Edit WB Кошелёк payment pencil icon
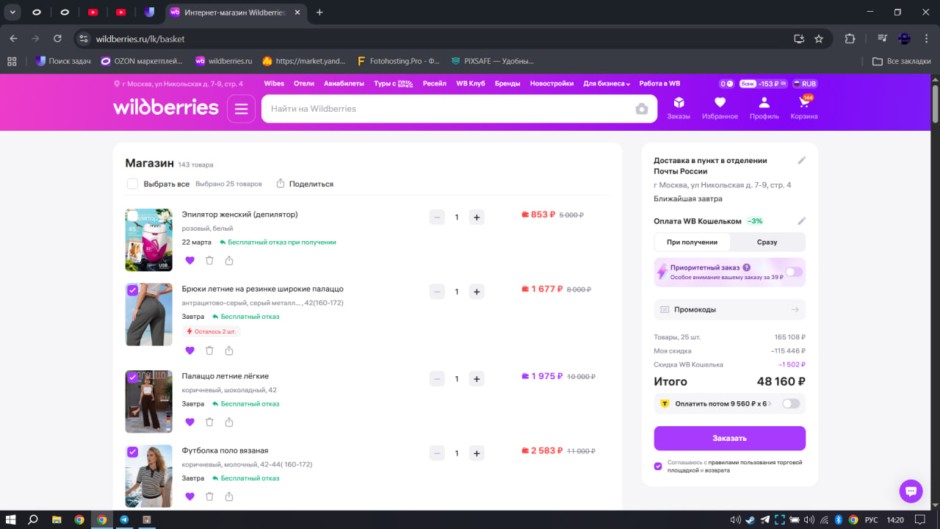 (x=802, y=221)
